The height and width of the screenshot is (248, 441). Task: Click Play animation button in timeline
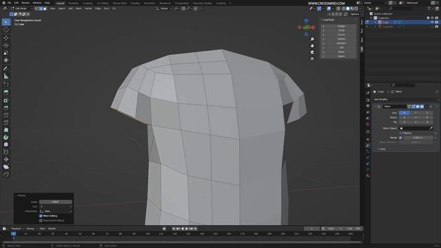(x=187, y=229)
